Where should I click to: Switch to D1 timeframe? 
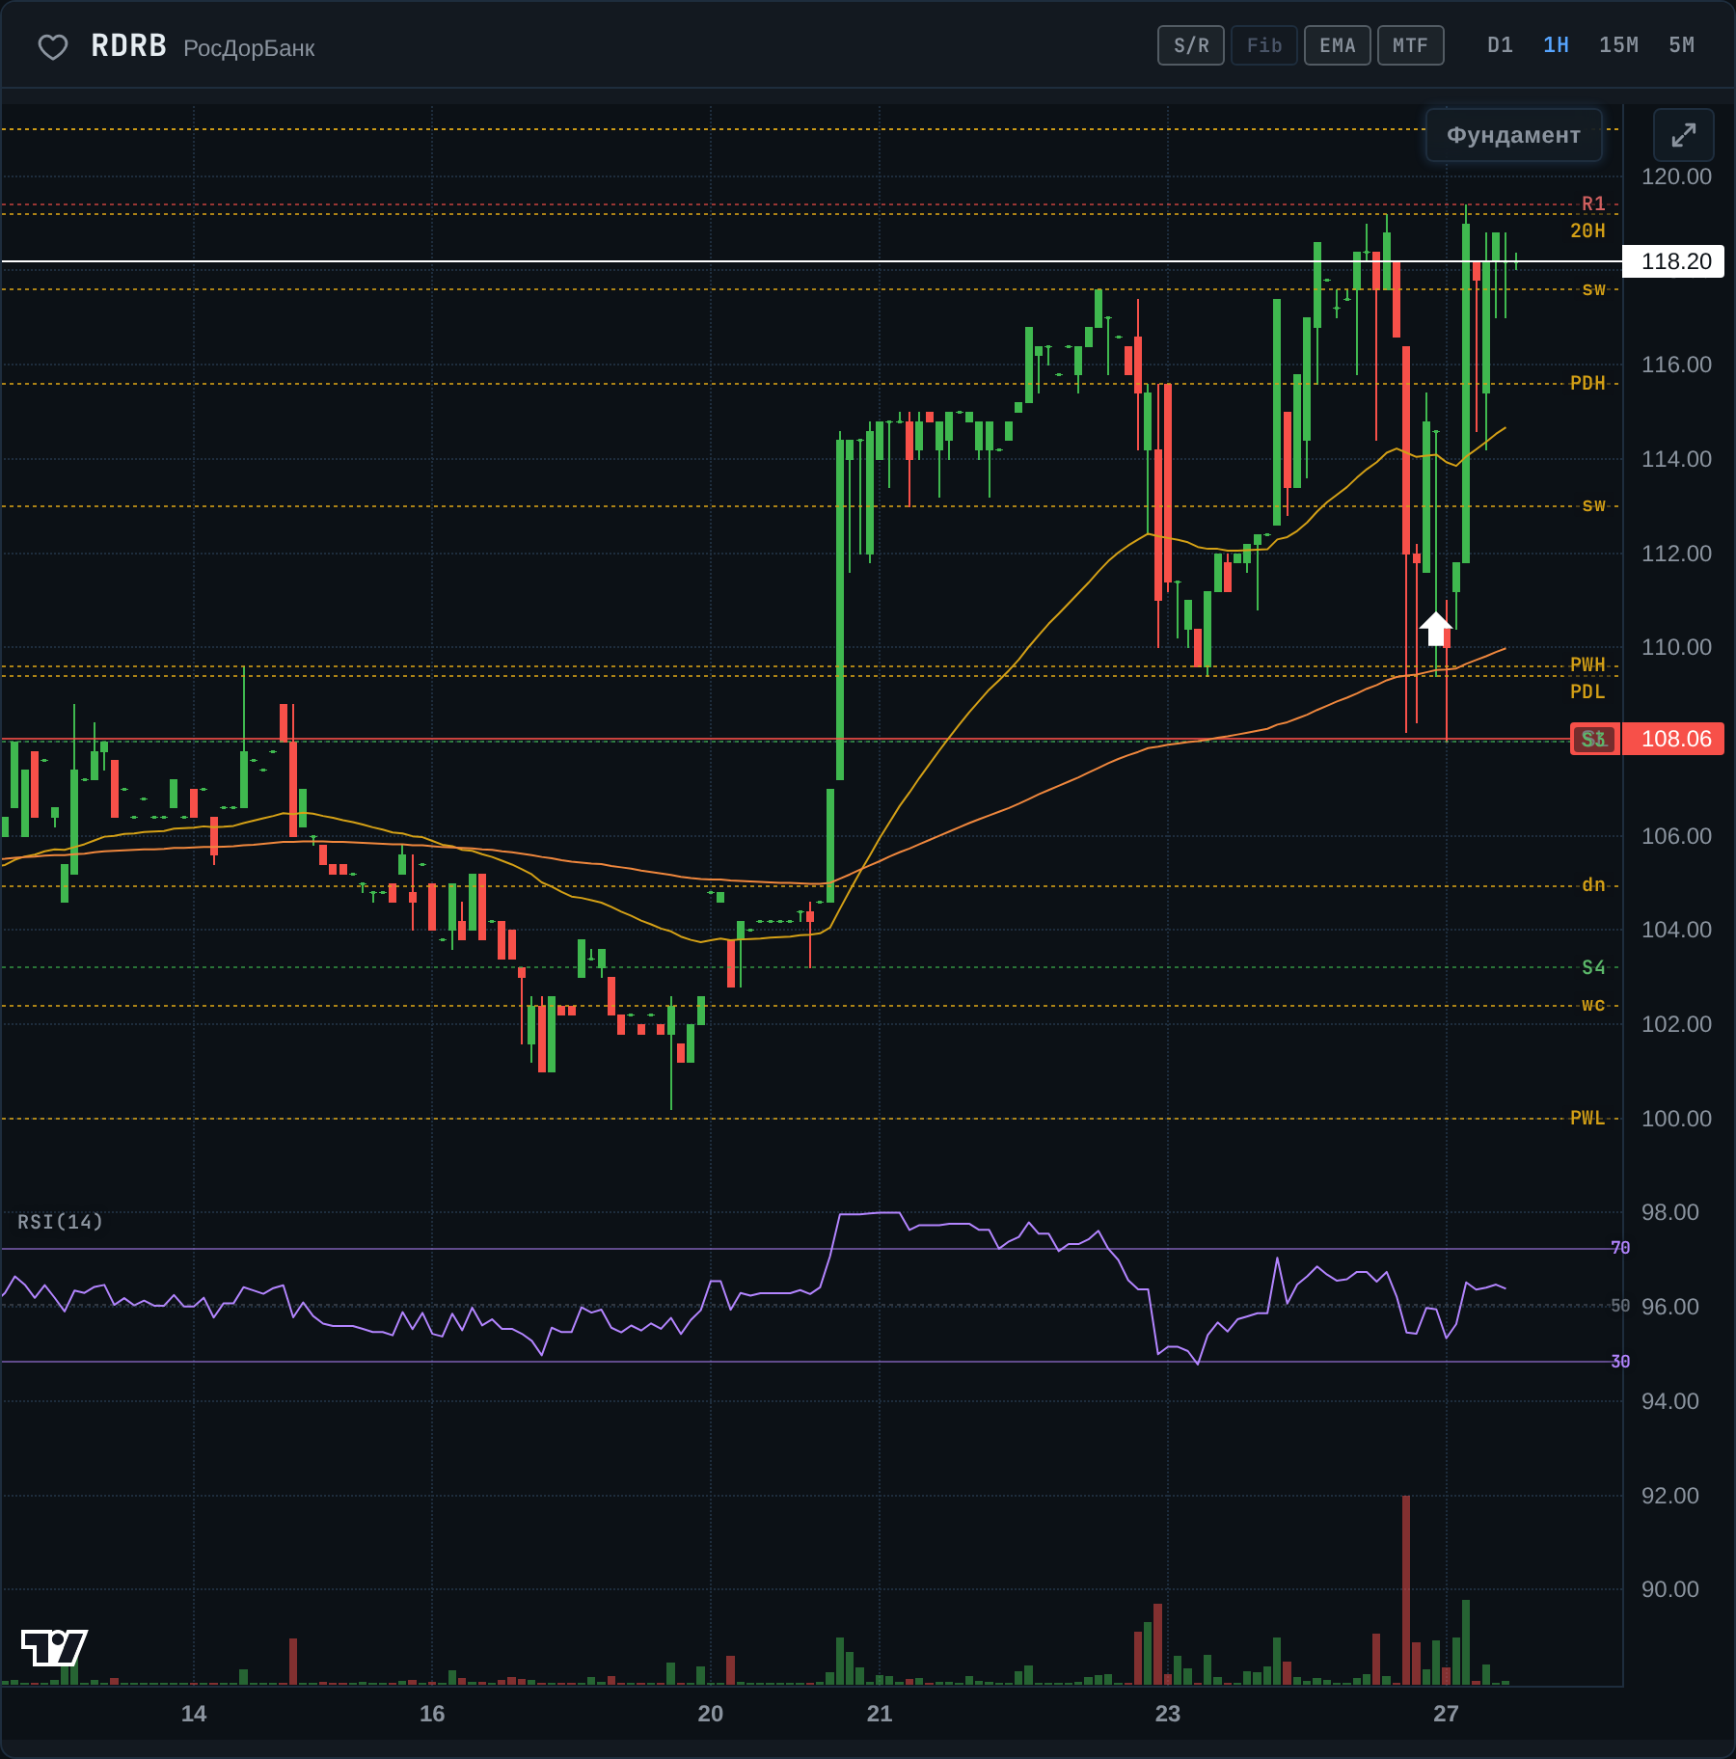pos(1500,45)
